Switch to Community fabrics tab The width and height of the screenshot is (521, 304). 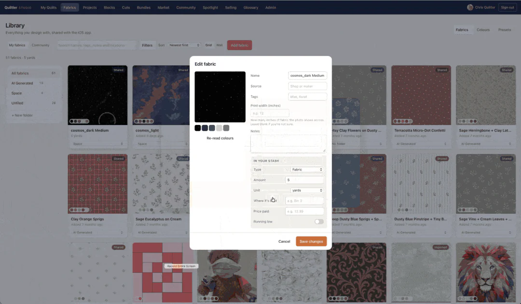pos(40,45)
